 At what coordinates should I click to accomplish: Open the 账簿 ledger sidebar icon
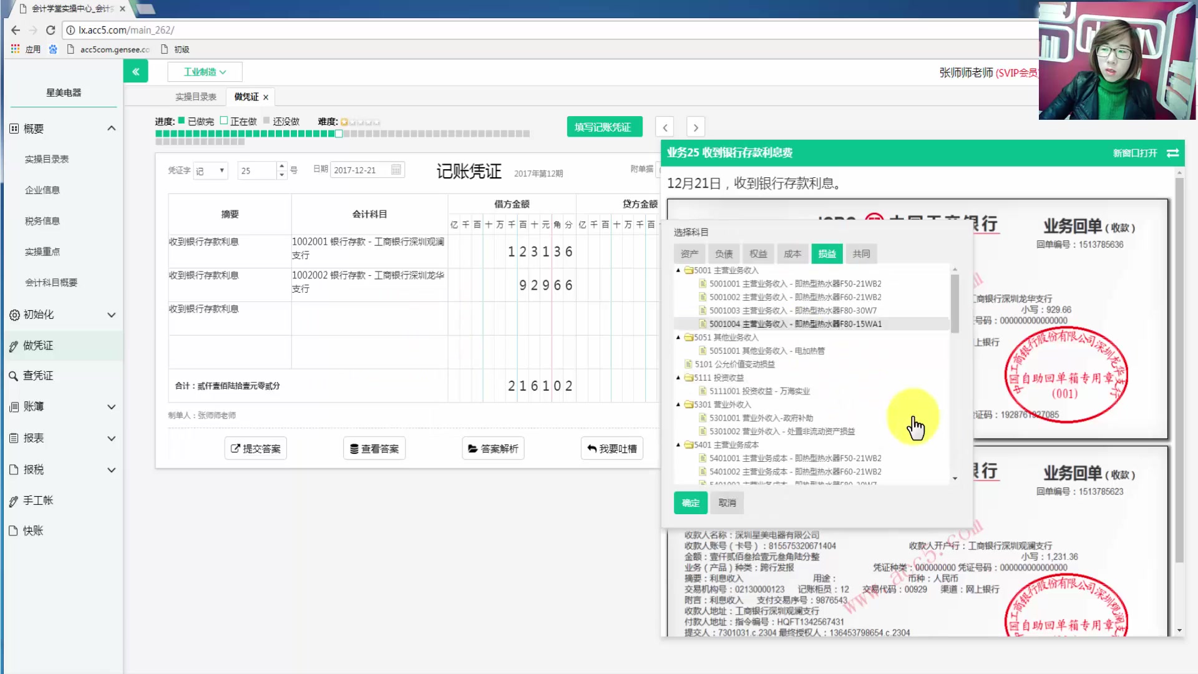point(14,406)
